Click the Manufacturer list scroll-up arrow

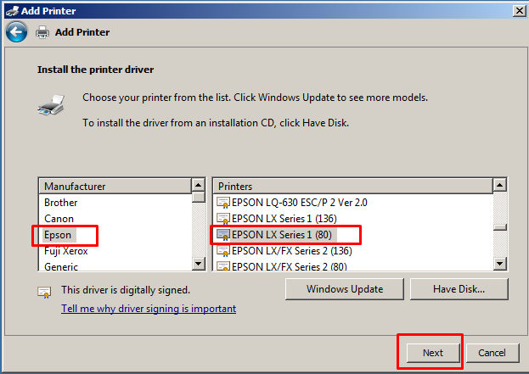(x=199, y=185)
